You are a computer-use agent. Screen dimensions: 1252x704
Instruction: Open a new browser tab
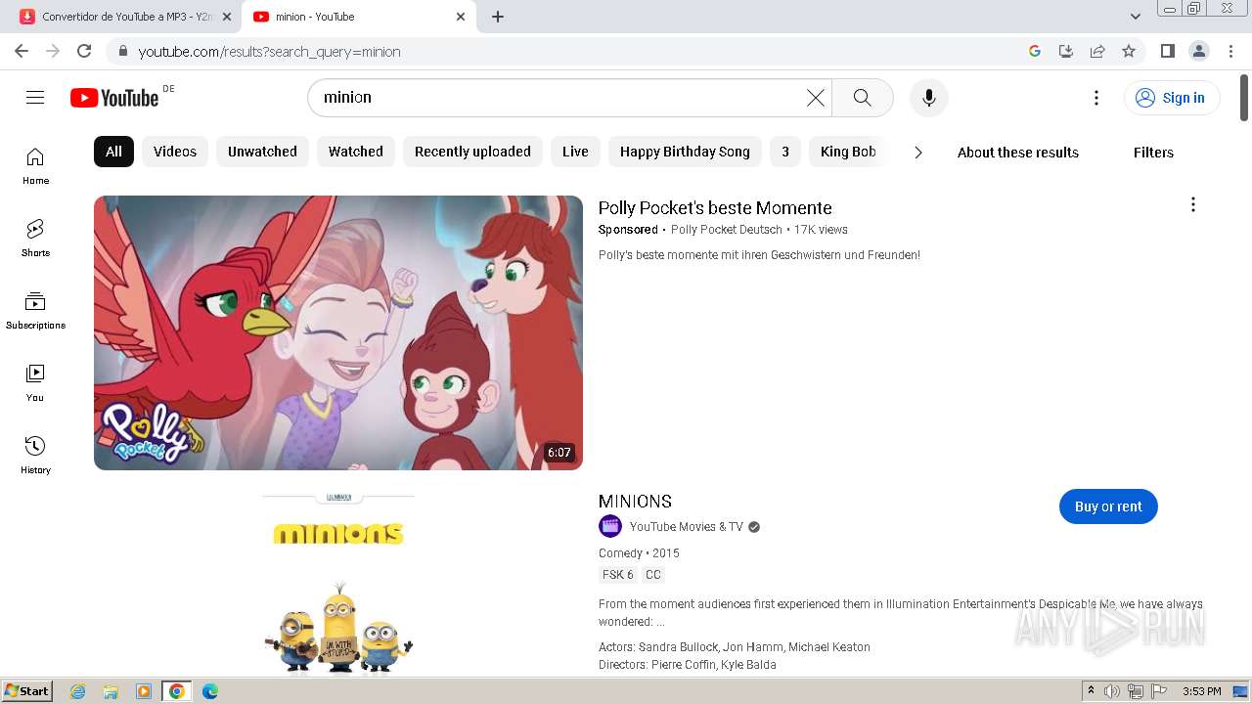coord(498,17)
